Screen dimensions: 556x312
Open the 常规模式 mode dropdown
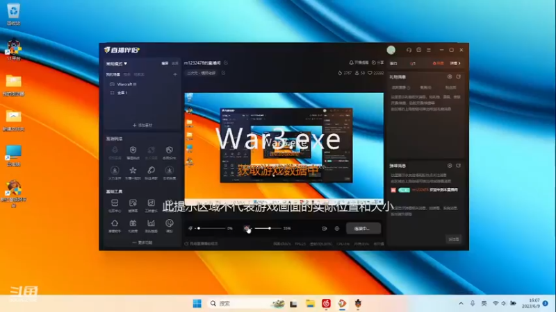(116, 64)
